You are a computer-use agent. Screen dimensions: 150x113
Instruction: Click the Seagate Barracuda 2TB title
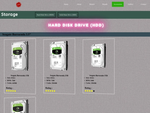point(59,76)
